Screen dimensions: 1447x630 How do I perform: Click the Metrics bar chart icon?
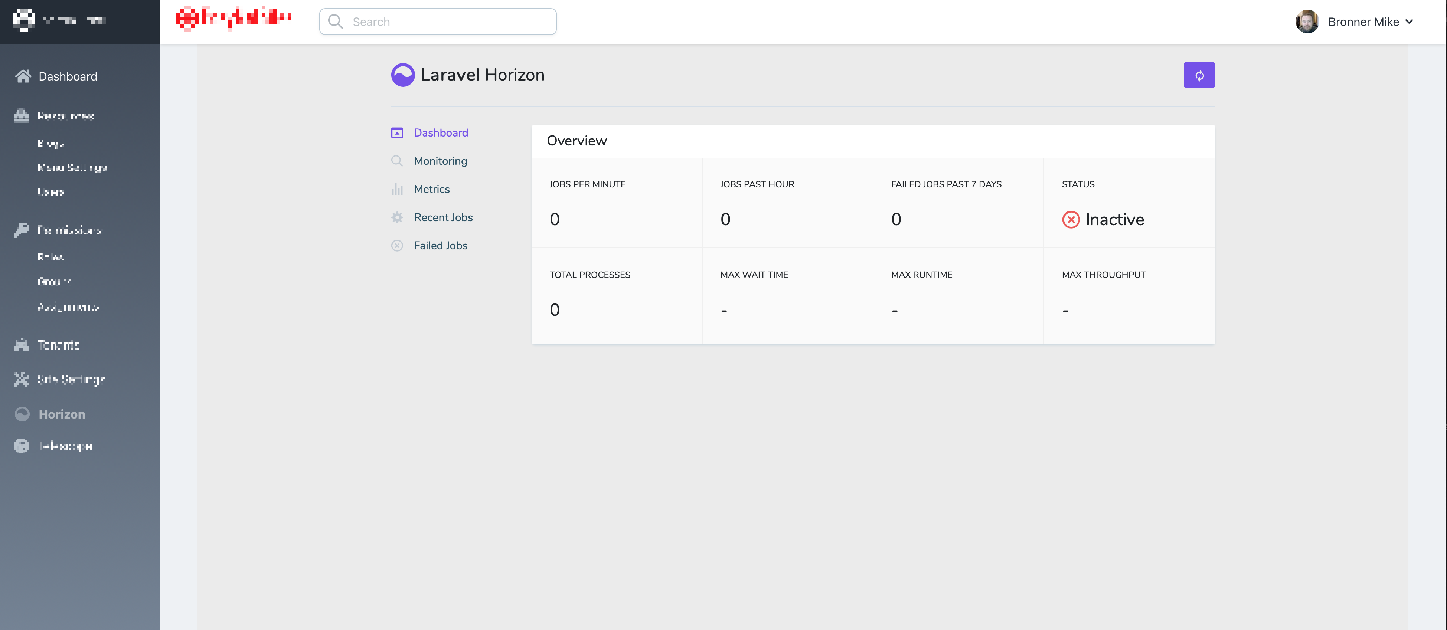tap(397, 189)
